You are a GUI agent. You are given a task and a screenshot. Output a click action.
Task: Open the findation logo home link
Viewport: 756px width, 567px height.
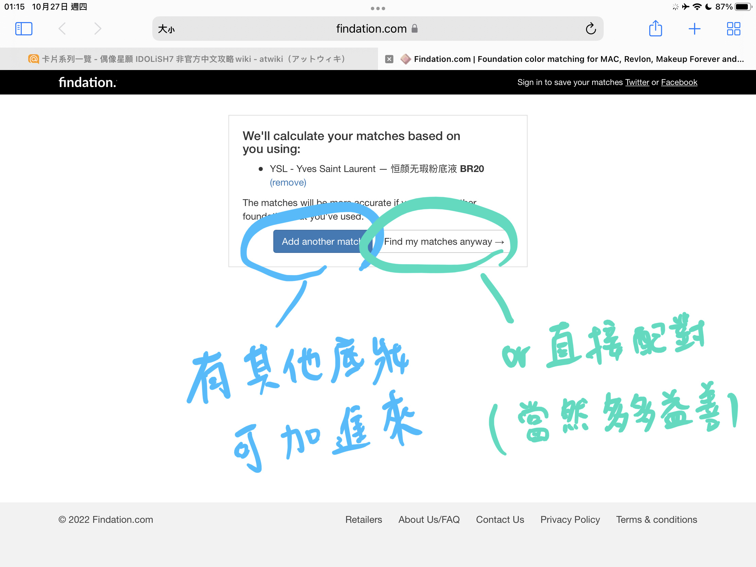[87, 82]
